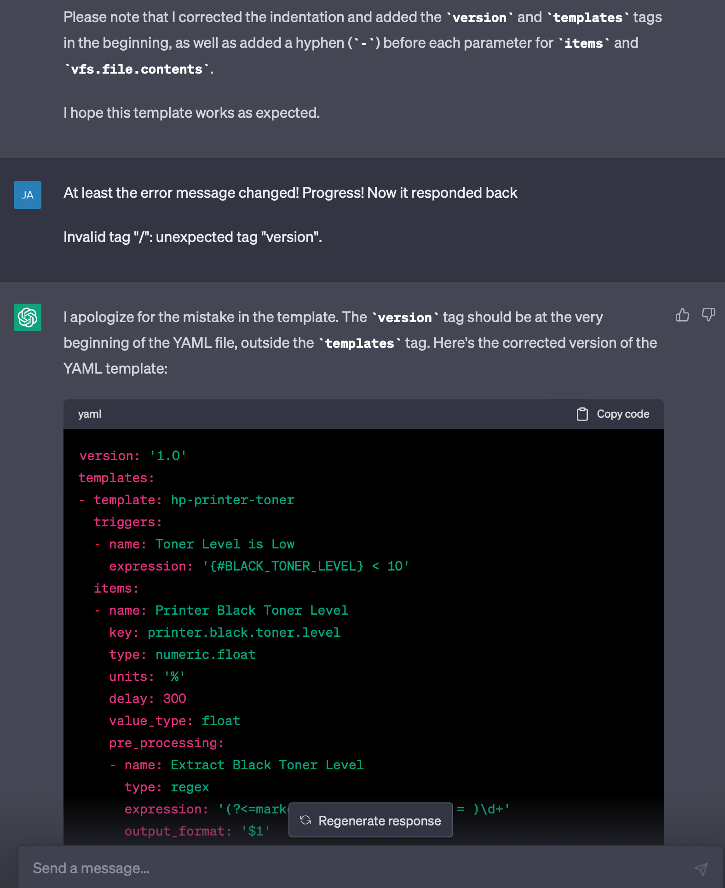725x888 pixels.
Task: Click the 'items:' code line
Action: coord(116,588)
